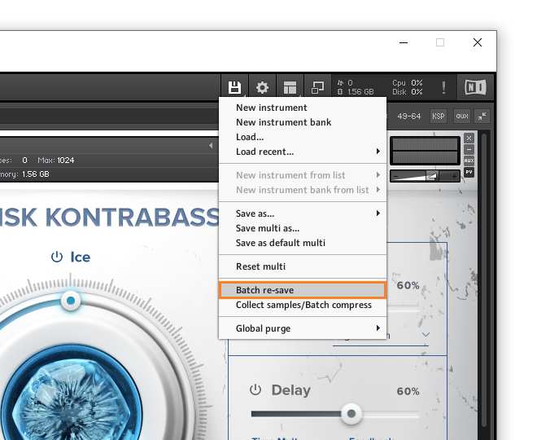Toggle the KSP multi script button
Screen dimensions: 550x440
[x=439, y=117]
